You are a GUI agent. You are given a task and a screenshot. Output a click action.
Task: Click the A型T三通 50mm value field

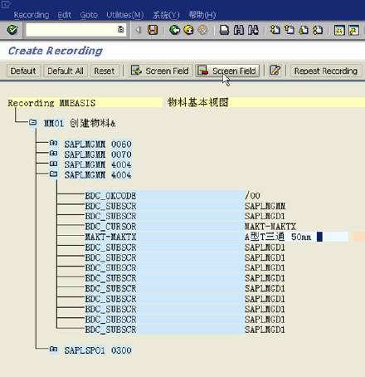coord(296,237)
